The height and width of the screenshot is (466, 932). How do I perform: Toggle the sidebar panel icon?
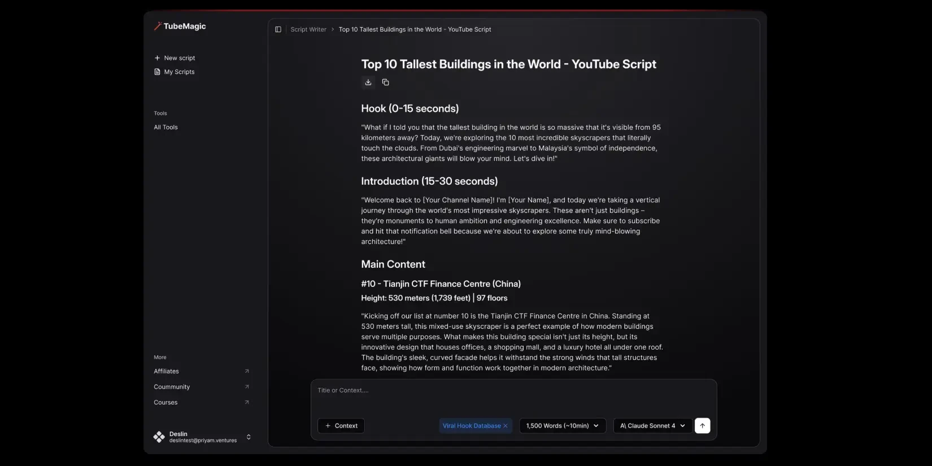click(x=278, y=29)
